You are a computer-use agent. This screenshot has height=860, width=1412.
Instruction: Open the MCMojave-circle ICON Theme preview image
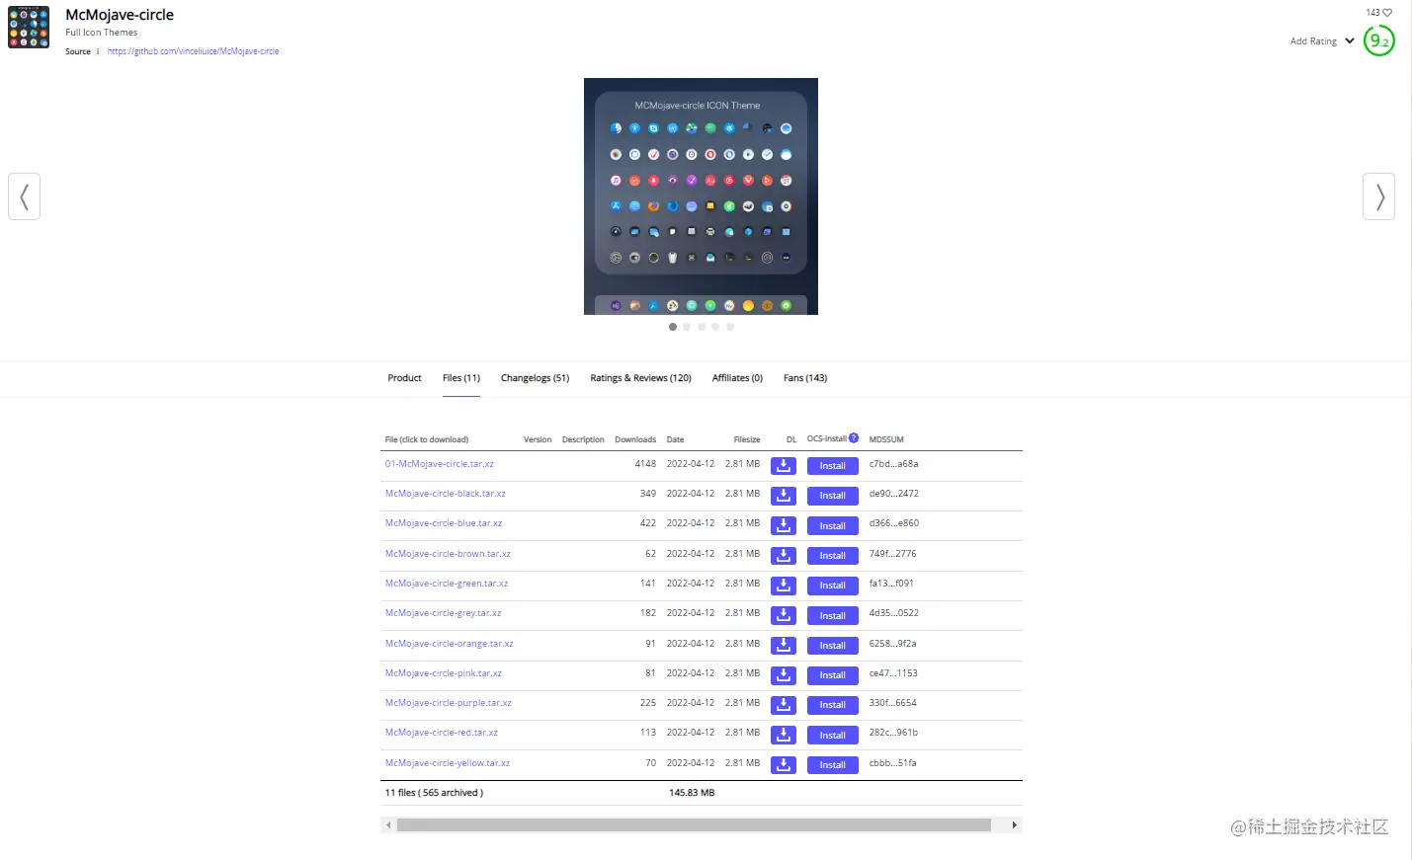[x=701, y=196]
